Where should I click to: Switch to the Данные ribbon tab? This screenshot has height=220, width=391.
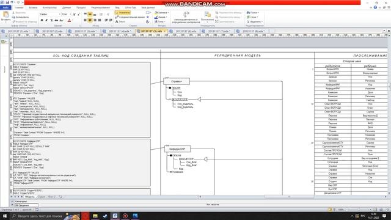coord(67,8)
